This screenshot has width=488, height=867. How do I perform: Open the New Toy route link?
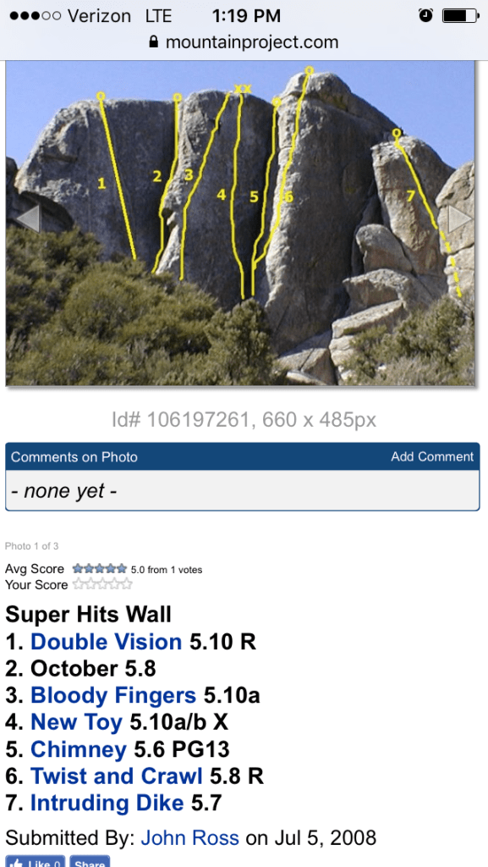(x=76, y=722)
